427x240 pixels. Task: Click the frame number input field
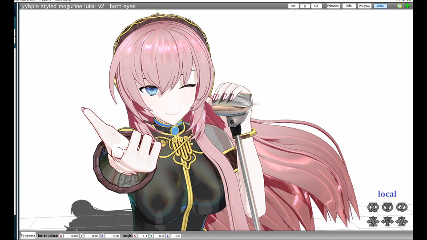tap(305, 6)
